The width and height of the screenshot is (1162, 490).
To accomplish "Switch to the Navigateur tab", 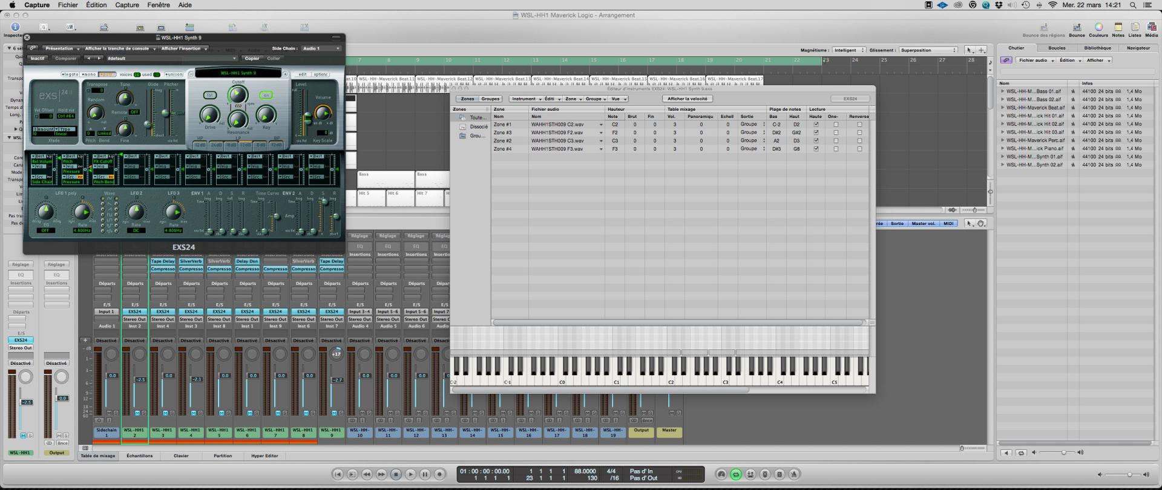I will click(x=1138, y=48).
